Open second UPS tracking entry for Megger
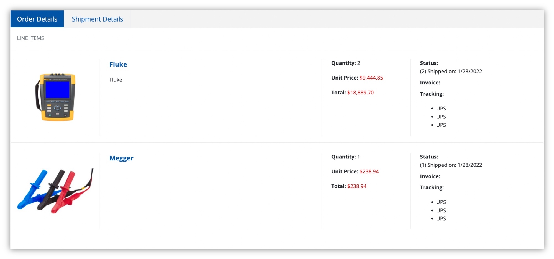This screenshot has width=554, height=259. pyautogui.click(x=441, y=210)
